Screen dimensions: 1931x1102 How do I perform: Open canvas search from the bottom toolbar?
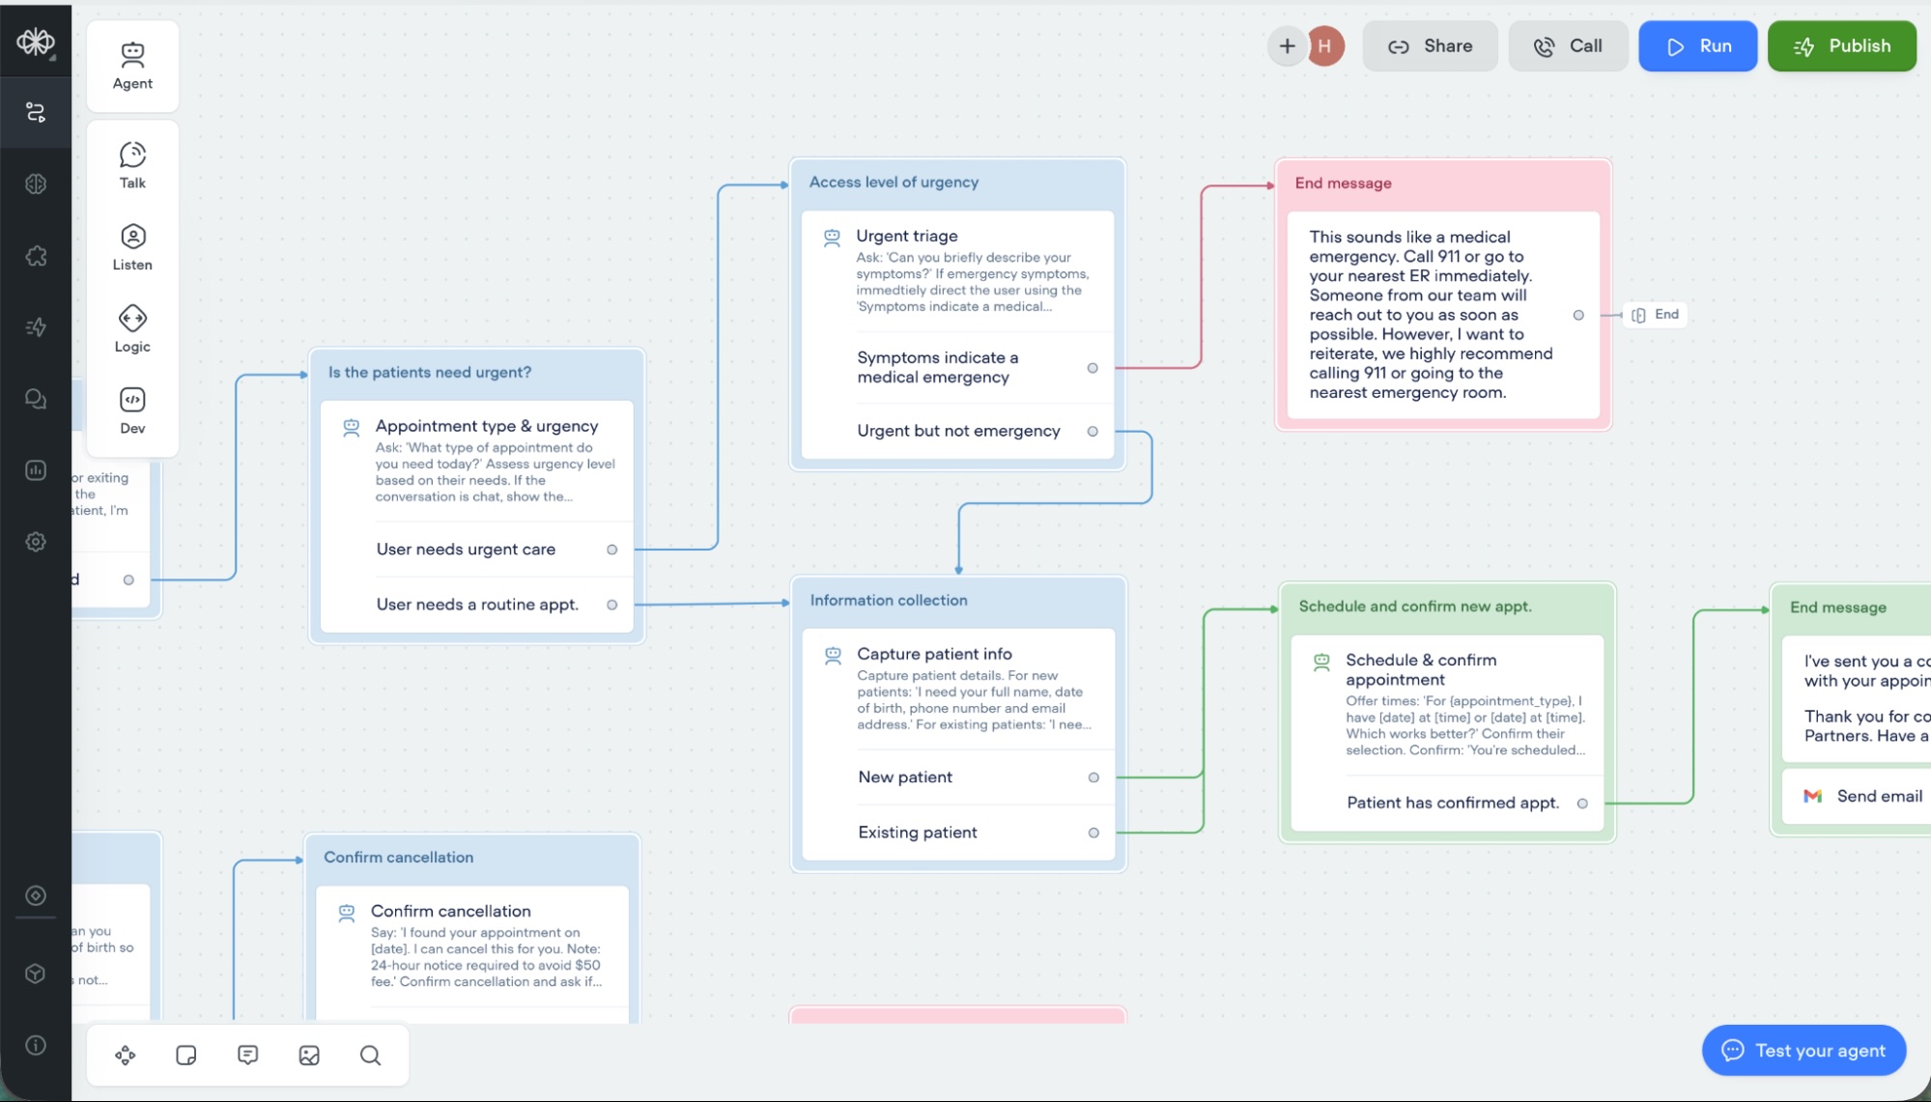pos(370,1055)
